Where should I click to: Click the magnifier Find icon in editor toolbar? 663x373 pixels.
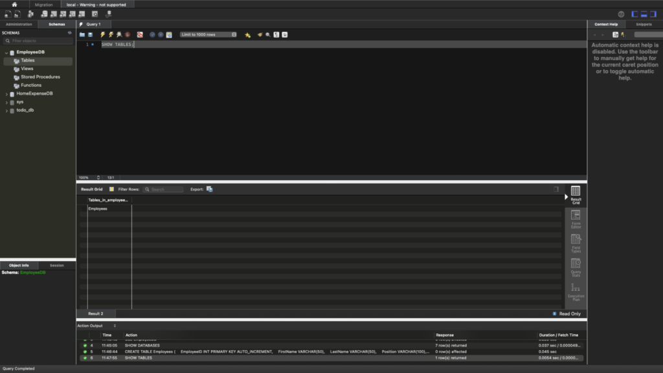pos(268,34)
